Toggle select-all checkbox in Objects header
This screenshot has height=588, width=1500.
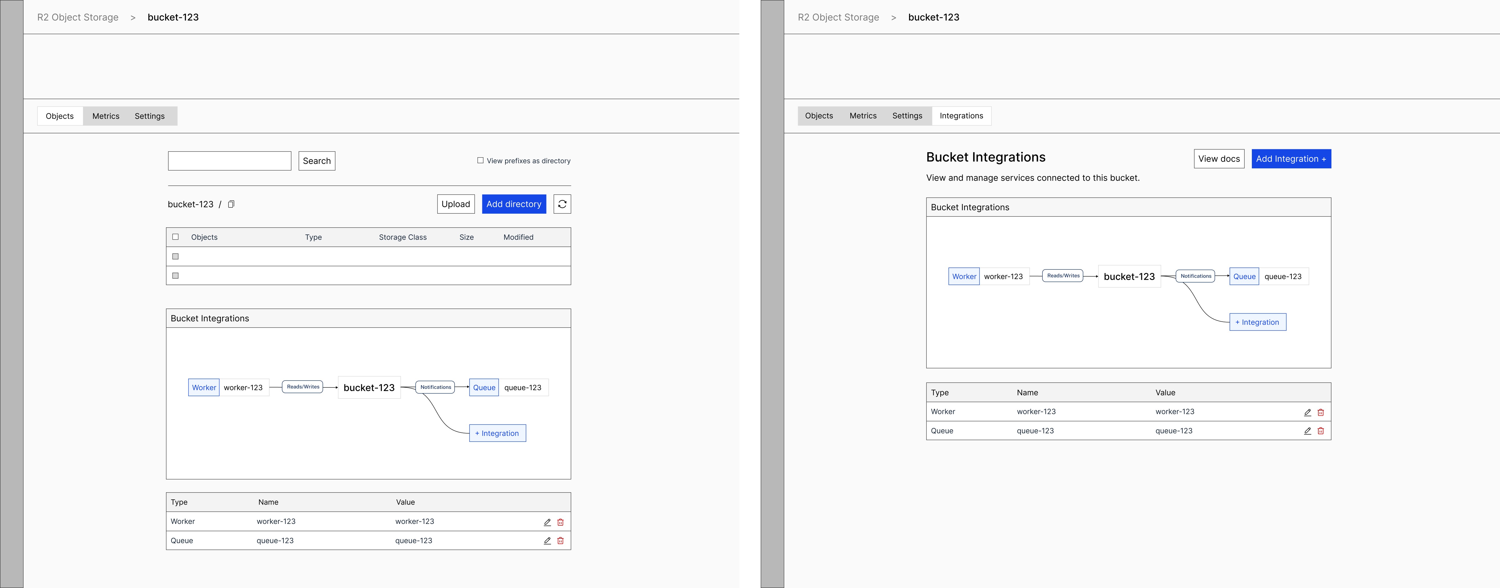175,237
